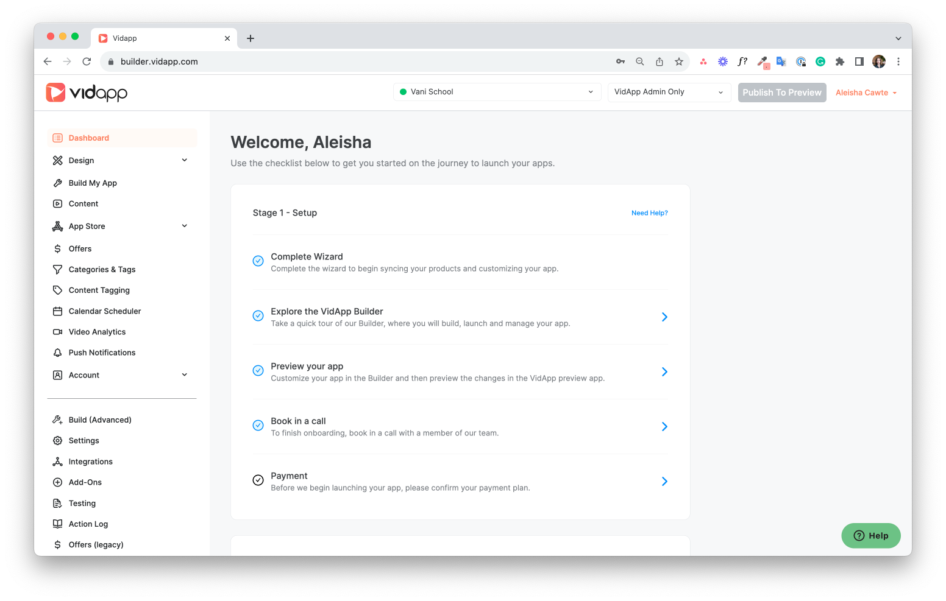Image resolution: width=946 pixels, height=601 pixels.
Task: Open Calendar Scheduler from the sidebar
Action: [104, 311]
